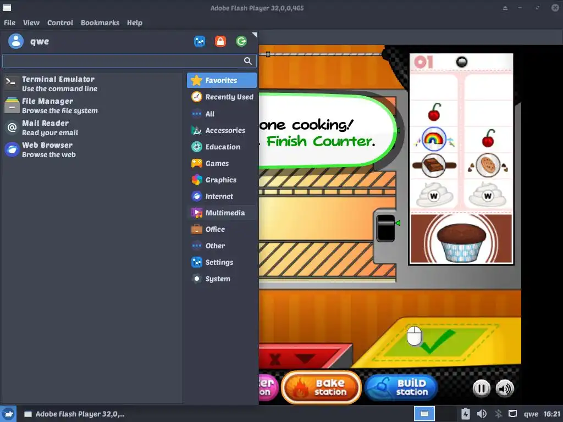The height and width of the screenshot is (422, 563).
Task: Open the Education category
Action: click(x=222, y=147)
